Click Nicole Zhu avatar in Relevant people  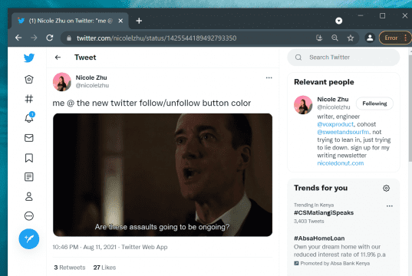click(303, 105)
